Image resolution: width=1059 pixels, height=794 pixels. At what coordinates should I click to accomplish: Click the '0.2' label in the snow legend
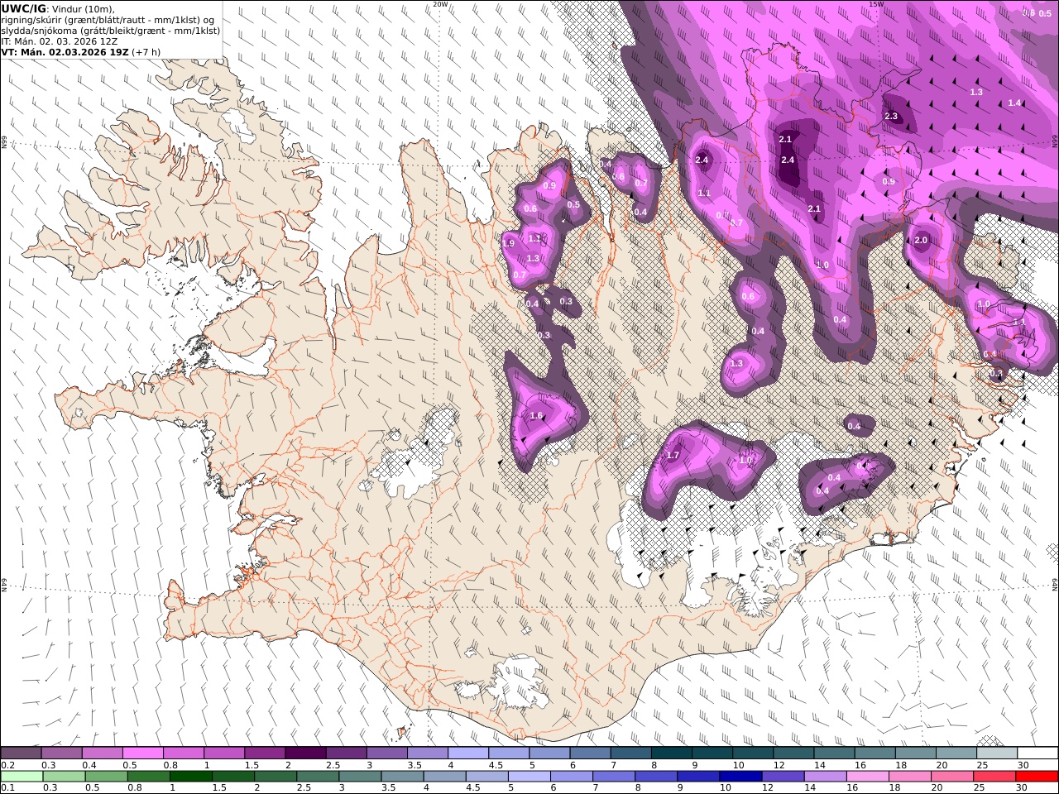click(7, 765)
